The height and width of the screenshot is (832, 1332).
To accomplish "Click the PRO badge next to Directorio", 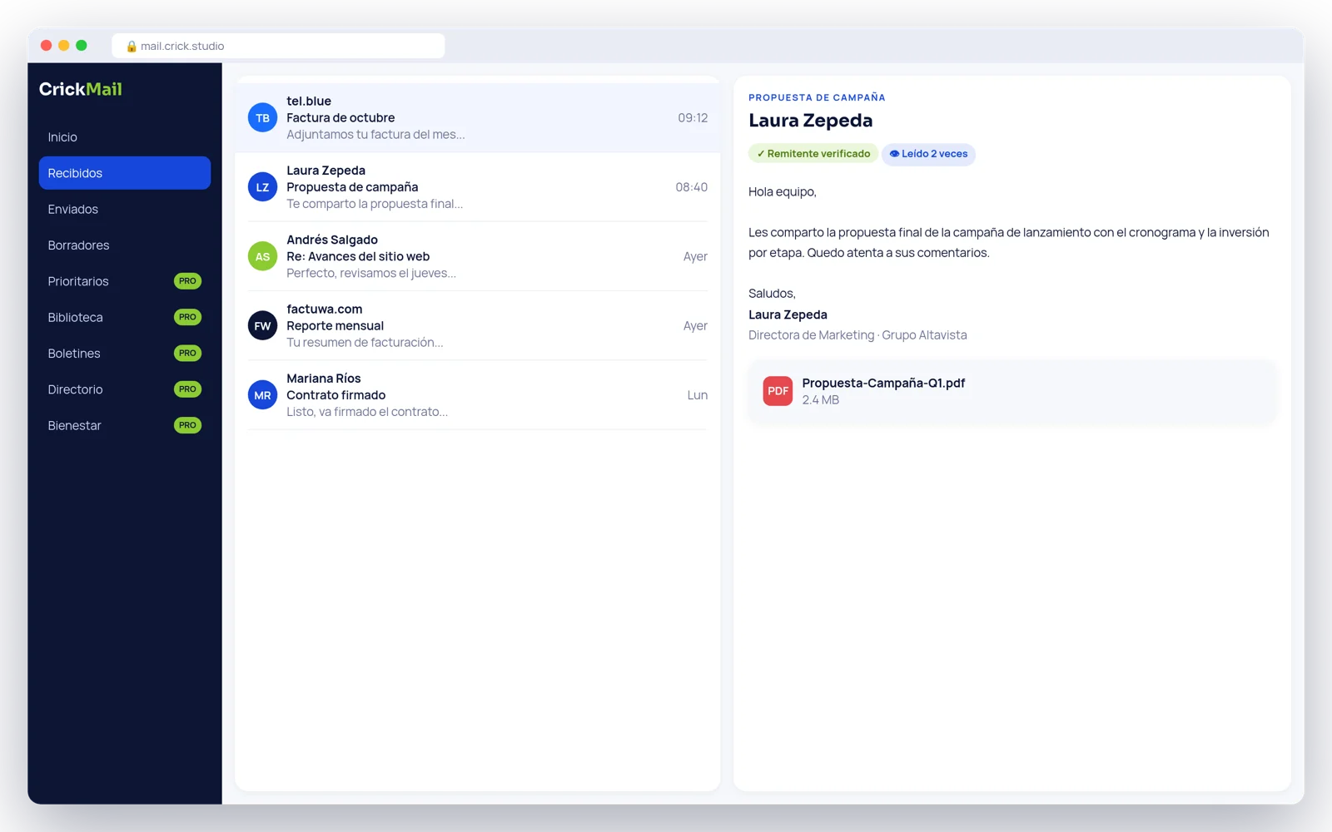I will click(187, 389).
